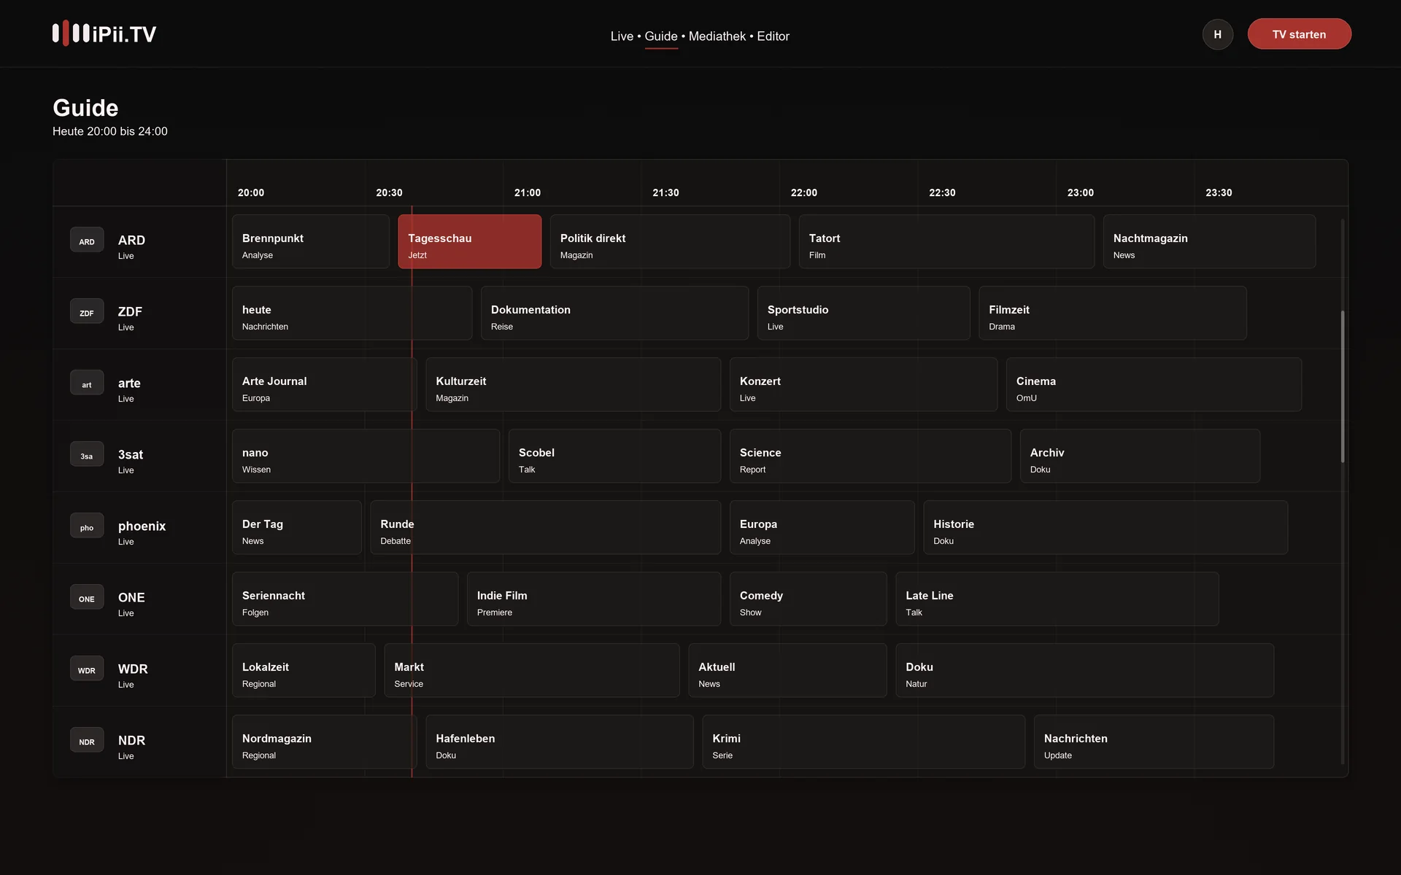Click the 20:00 time header

click(251, 192)
